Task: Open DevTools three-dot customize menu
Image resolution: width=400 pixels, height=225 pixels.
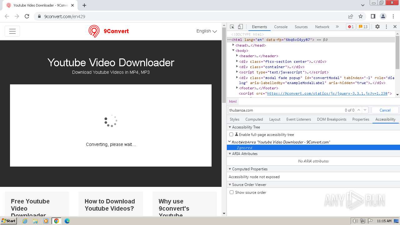Action: click(386, 27)
